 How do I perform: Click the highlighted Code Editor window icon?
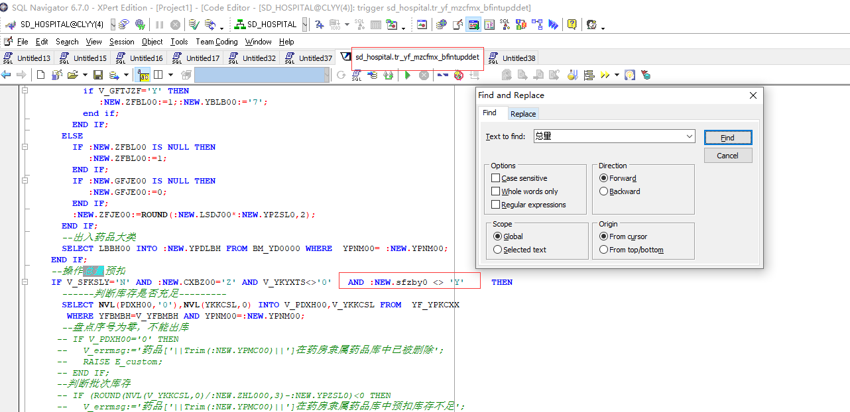(x=473, y=25)
